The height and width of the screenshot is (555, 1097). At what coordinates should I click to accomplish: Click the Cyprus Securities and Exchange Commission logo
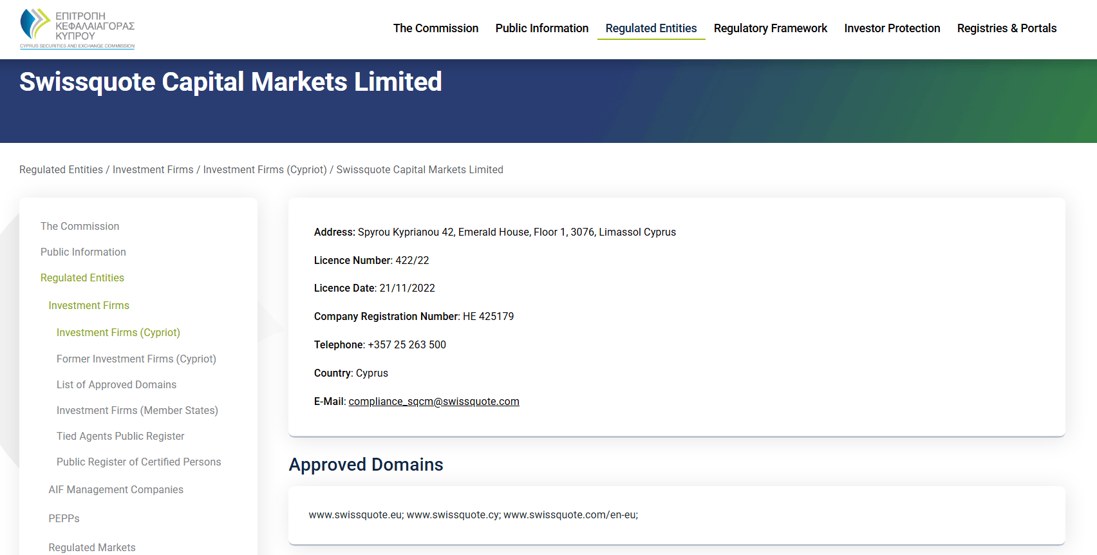click(x=77, y=29)
